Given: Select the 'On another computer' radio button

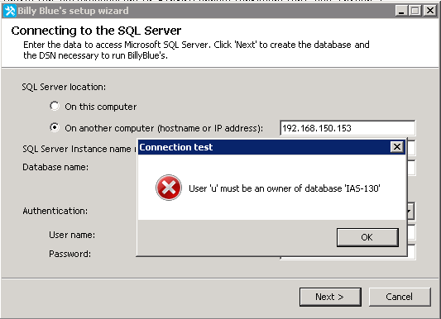Looking at the screenshot, I should pos(55,127).
